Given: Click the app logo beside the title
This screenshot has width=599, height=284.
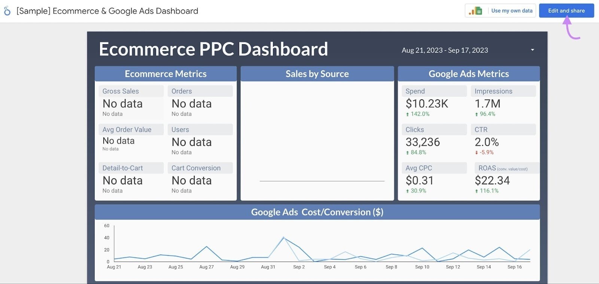Looking at the screenshot, I should pos(7,10).
